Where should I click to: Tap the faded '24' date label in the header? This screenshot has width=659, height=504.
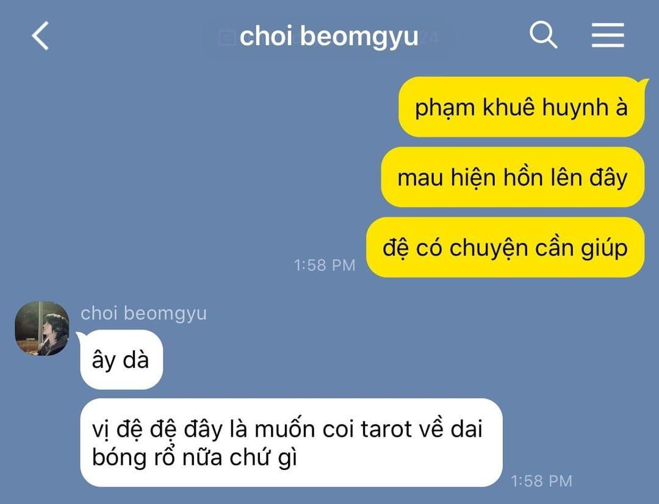pos(429,37)
